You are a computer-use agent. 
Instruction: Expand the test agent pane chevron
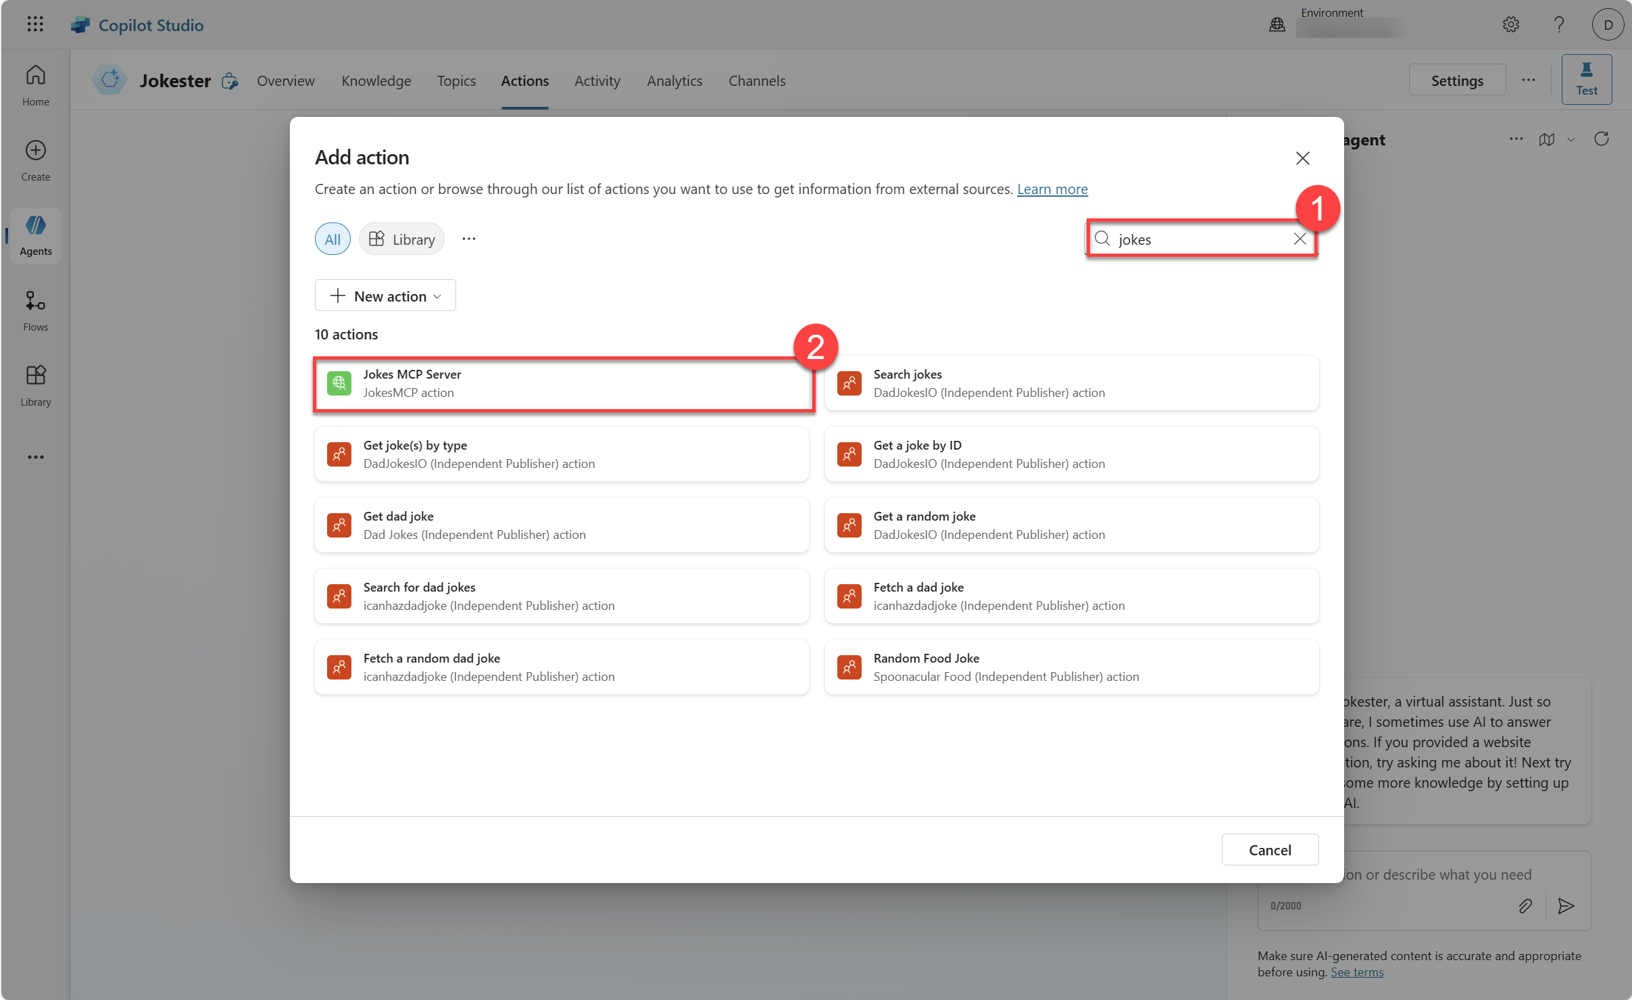point(1571,139)
